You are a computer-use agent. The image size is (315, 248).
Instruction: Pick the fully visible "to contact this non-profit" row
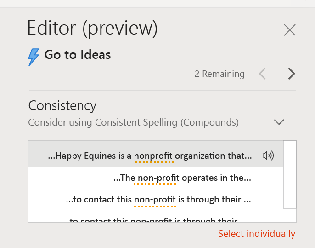click(x=158, y=200)
